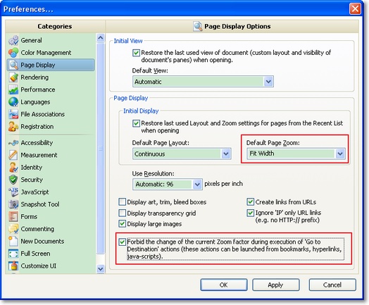Click the JavaScript JS icon
Viewport: 369px width, 305px height.
coord(13,192)
